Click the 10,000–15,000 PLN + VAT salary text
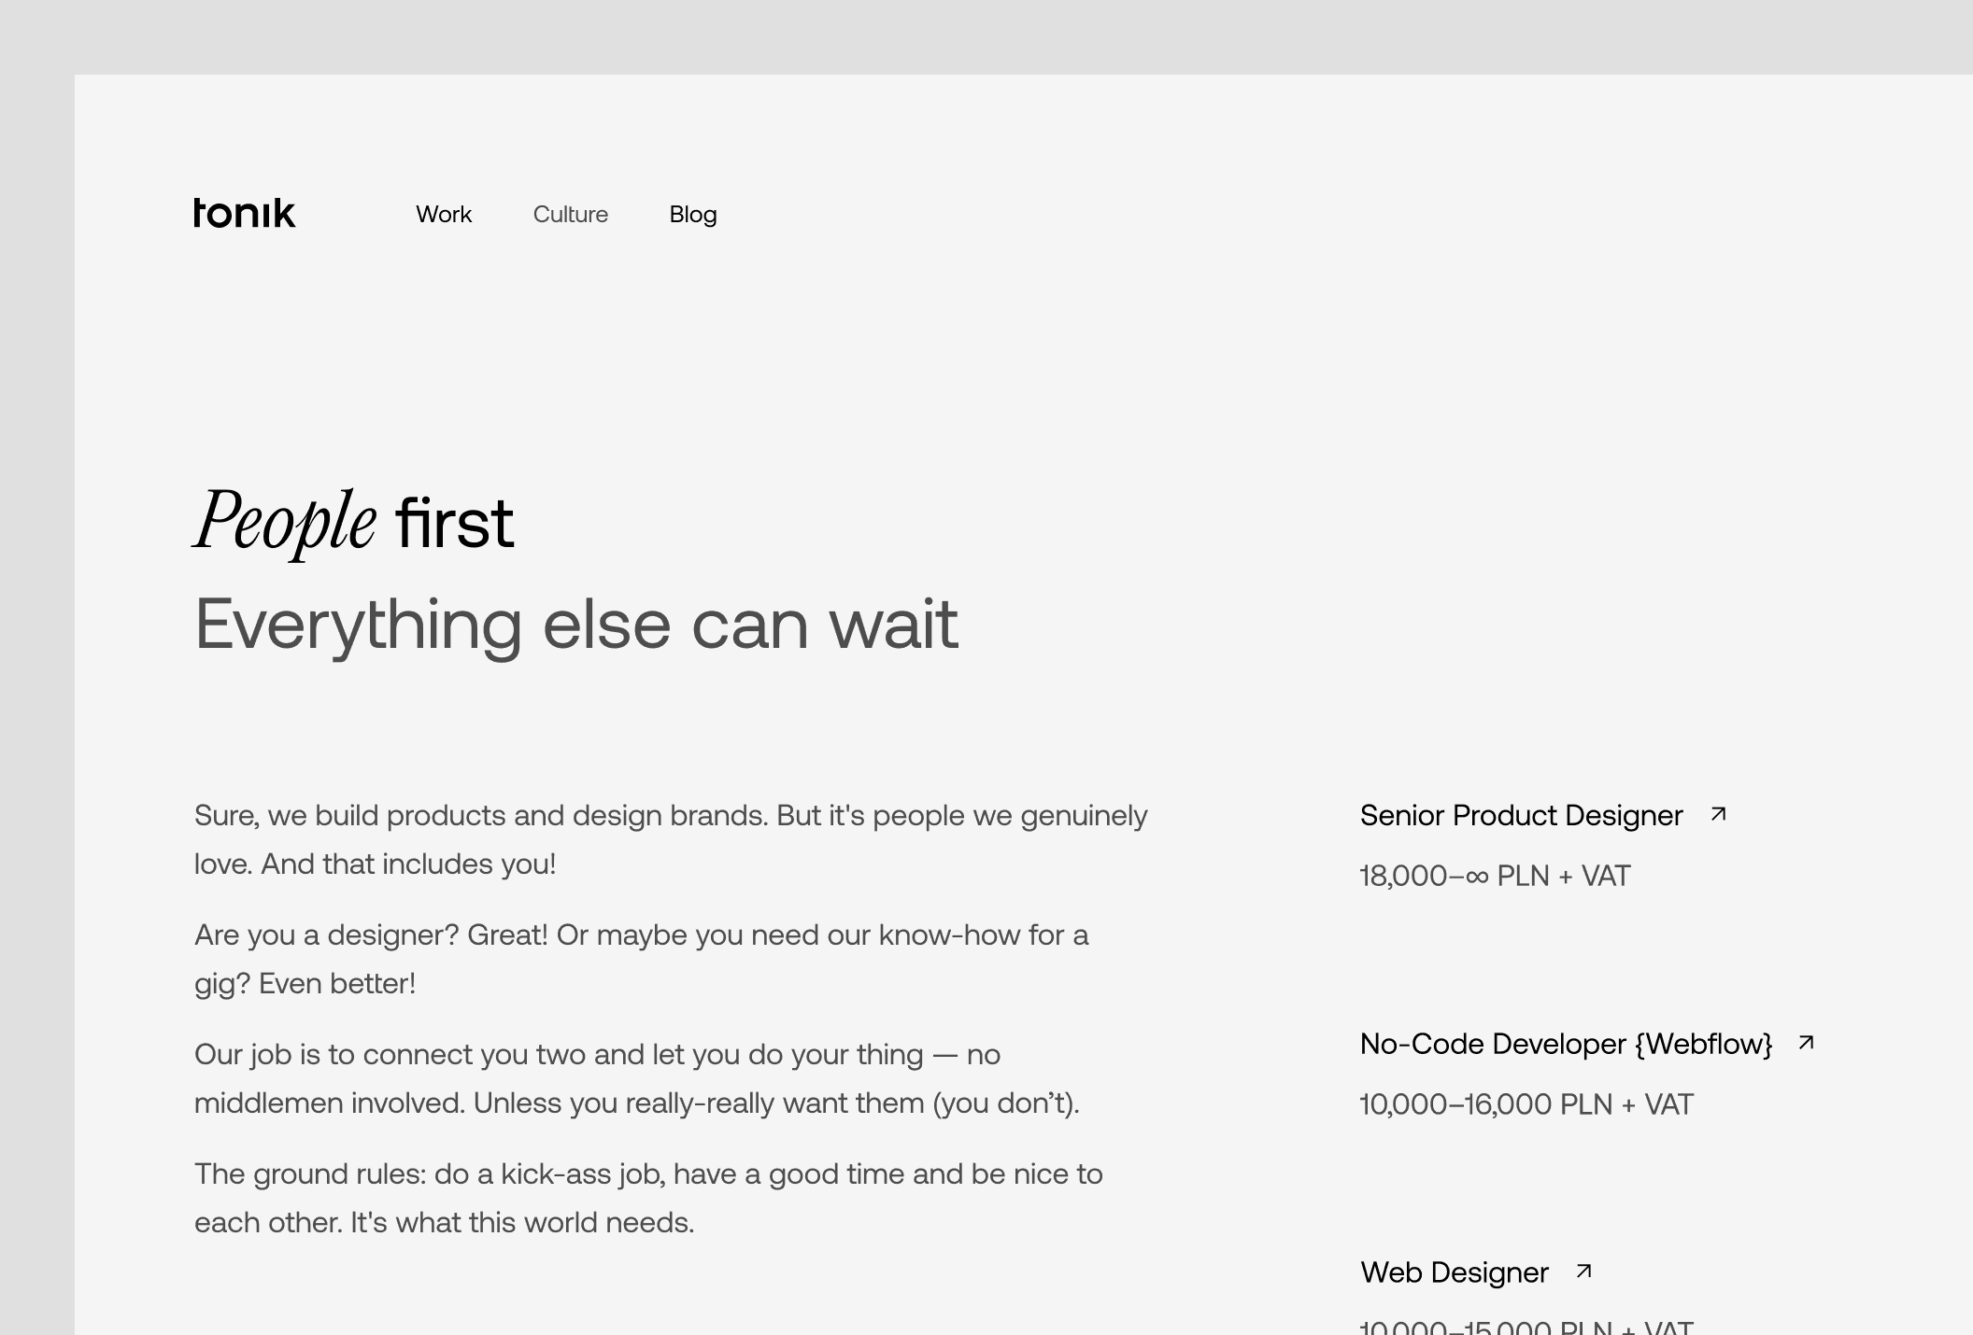The width and height of the screenshot is (1973, 1335). [x=1526, y=1326]
